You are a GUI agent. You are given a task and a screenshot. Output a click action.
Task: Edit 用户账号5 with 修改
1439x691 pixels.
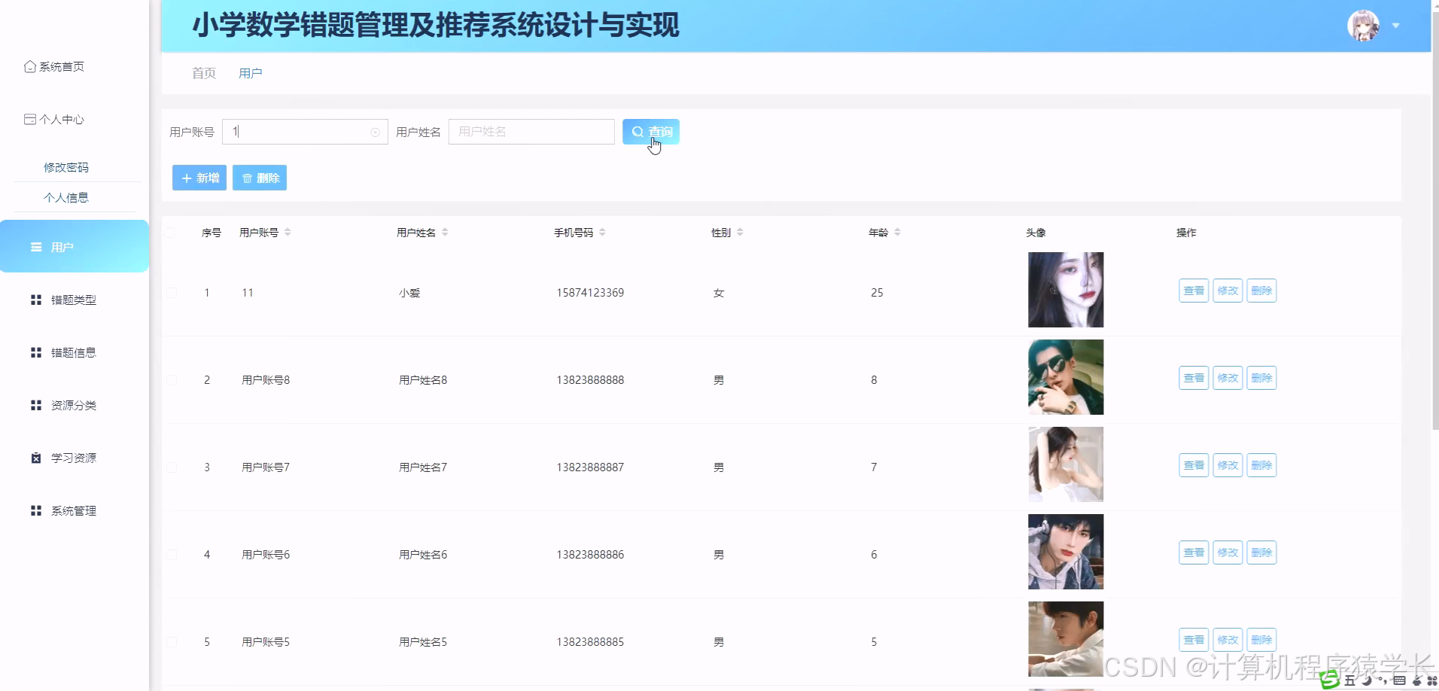(x=1228, y=640)
